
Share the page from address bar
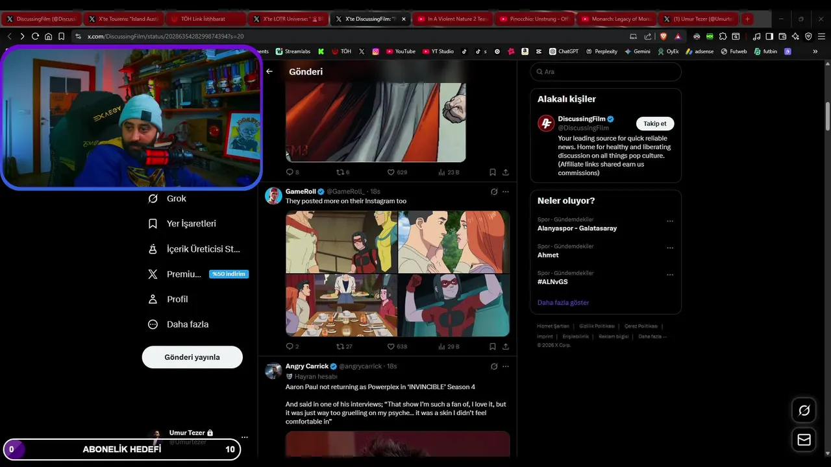(647, 36)
